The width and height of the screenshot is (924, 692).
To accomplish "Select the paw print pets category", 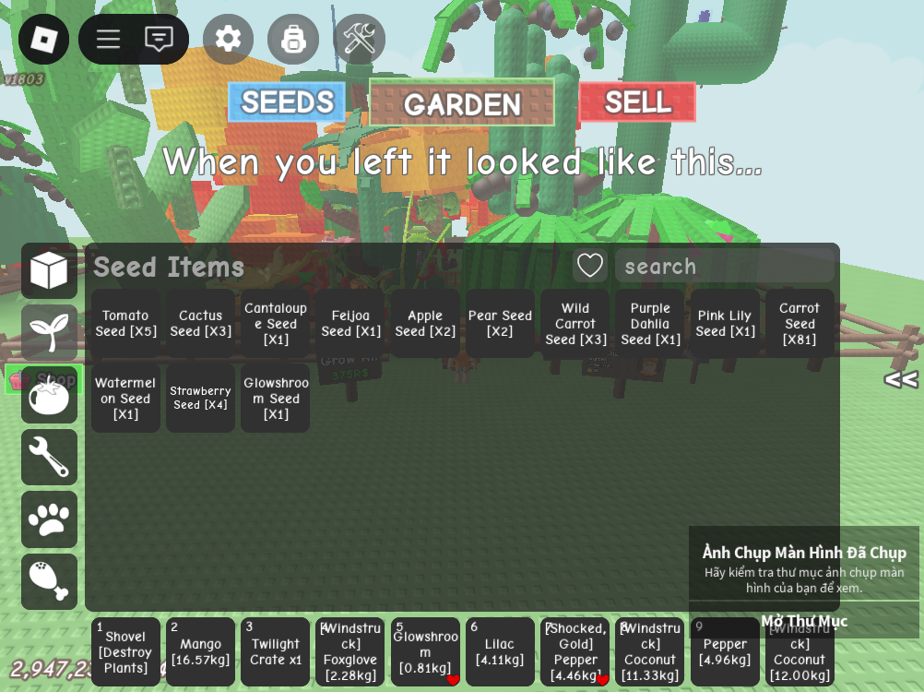I will coord(49,519).
